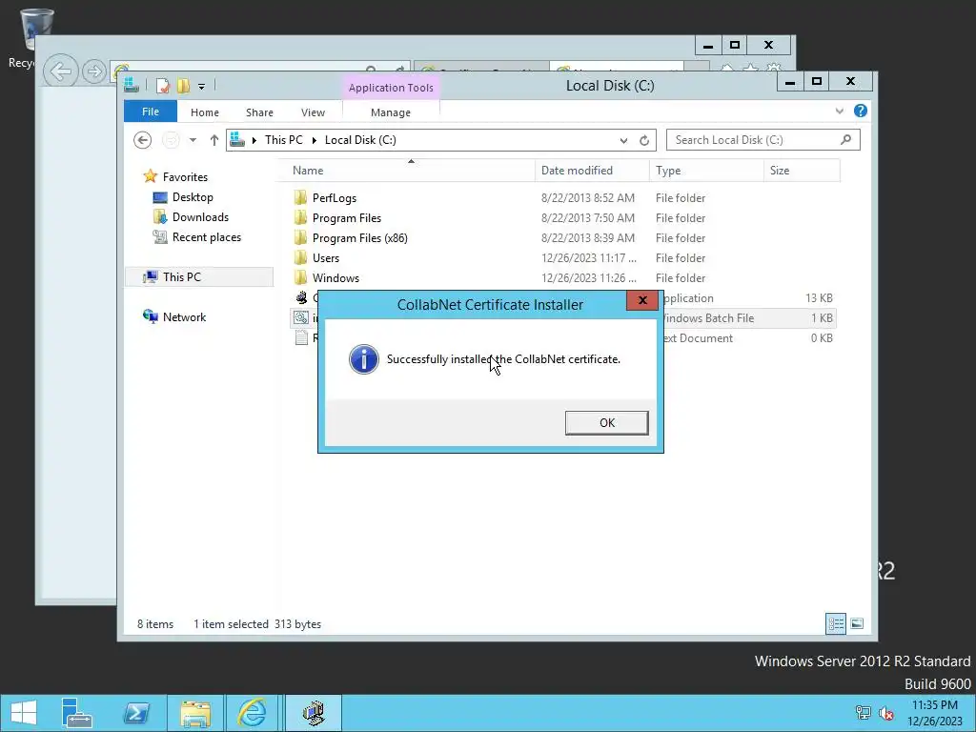This screenshot has height=732, width=976.
Task: Open Desktop in Favorites
Action: point(193,197)
